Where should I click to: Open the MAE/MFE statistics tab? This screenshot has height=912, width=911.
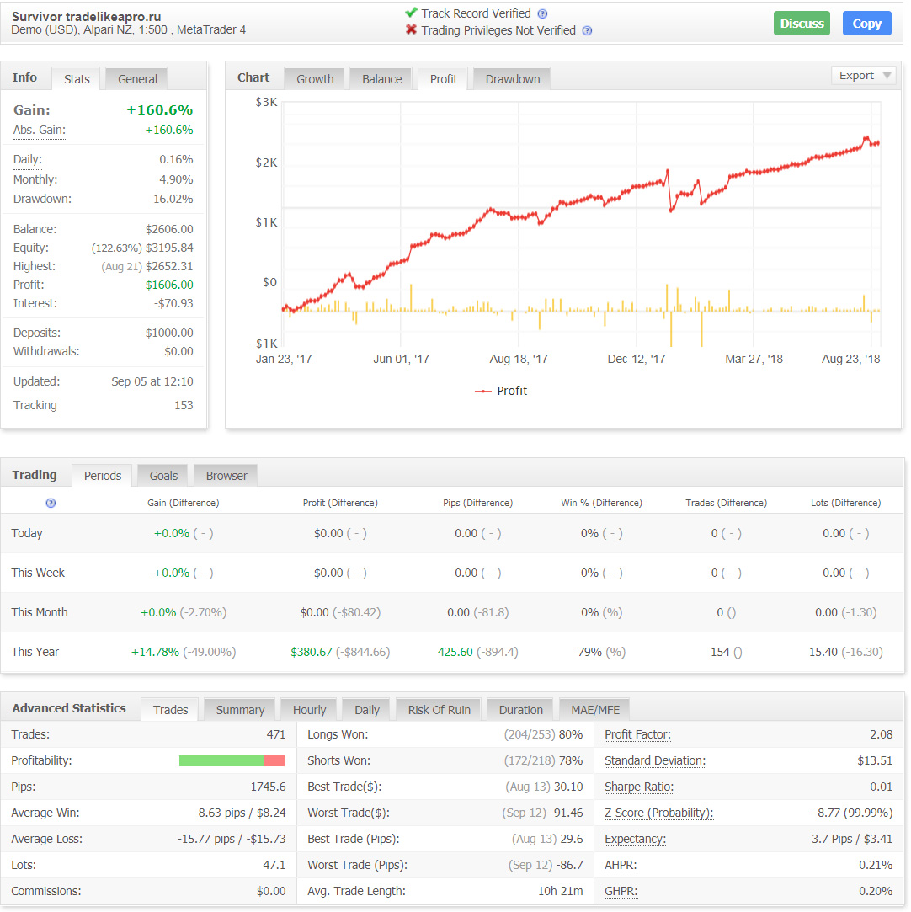[x=594, y=710]
